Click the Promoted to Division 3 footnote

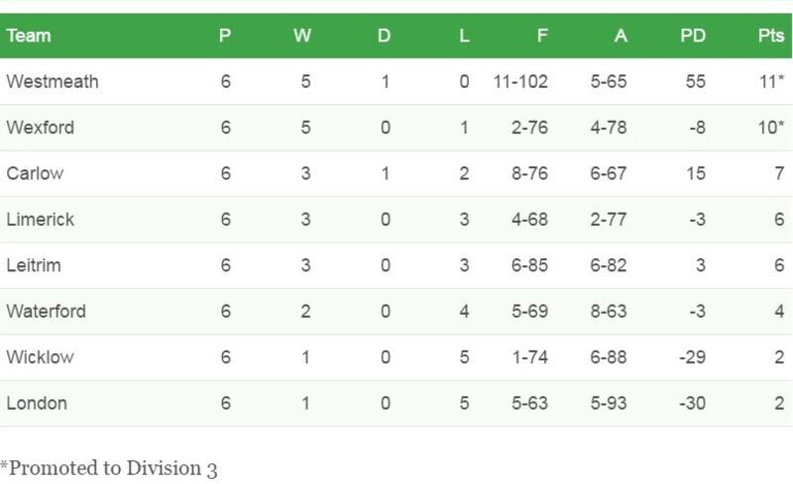109,468
